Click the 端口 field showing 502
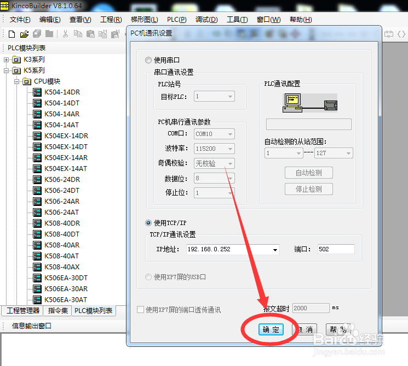The height and width of the screenshot is (366, 408). tap(336, 249)
